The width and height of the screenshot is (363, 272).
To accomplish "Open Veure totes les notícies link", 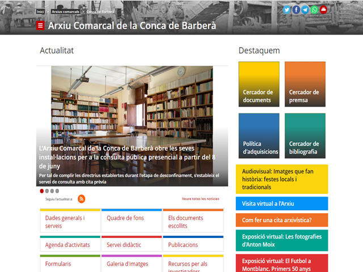I will (200, 199).
